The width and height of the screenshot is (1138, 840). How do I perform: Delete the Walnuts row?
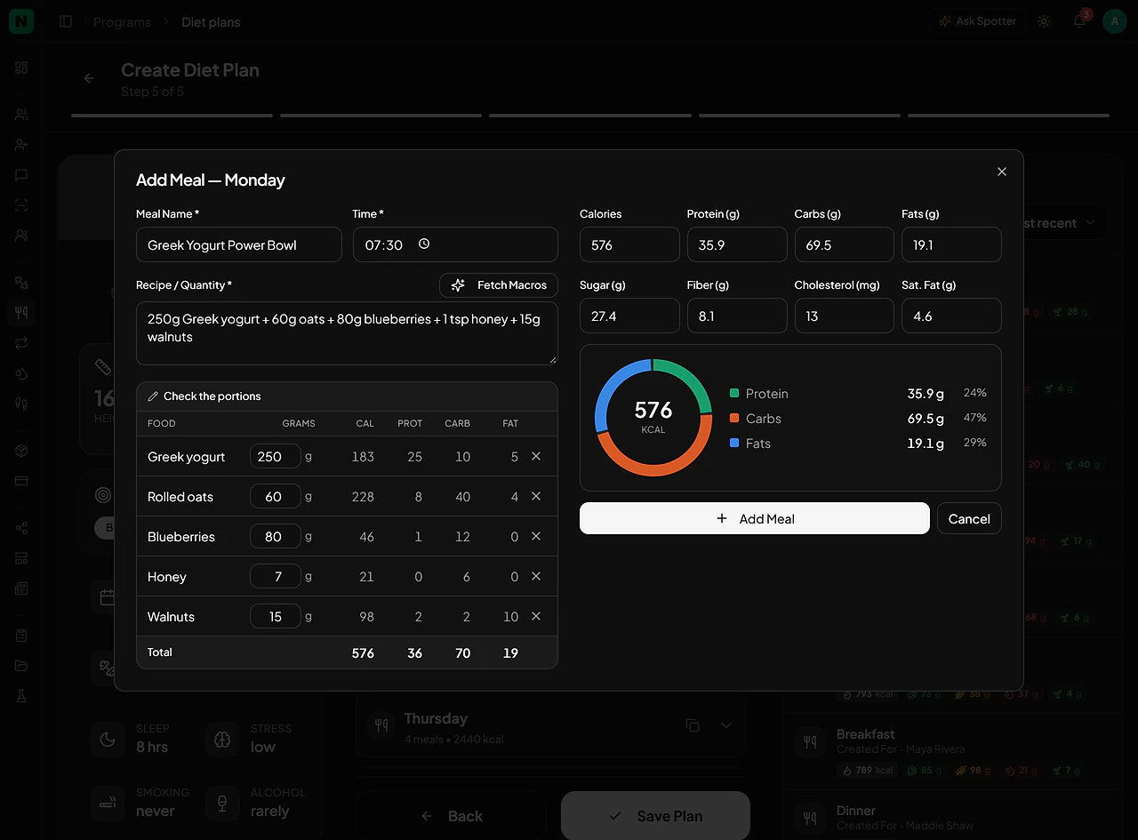point(536,616)
